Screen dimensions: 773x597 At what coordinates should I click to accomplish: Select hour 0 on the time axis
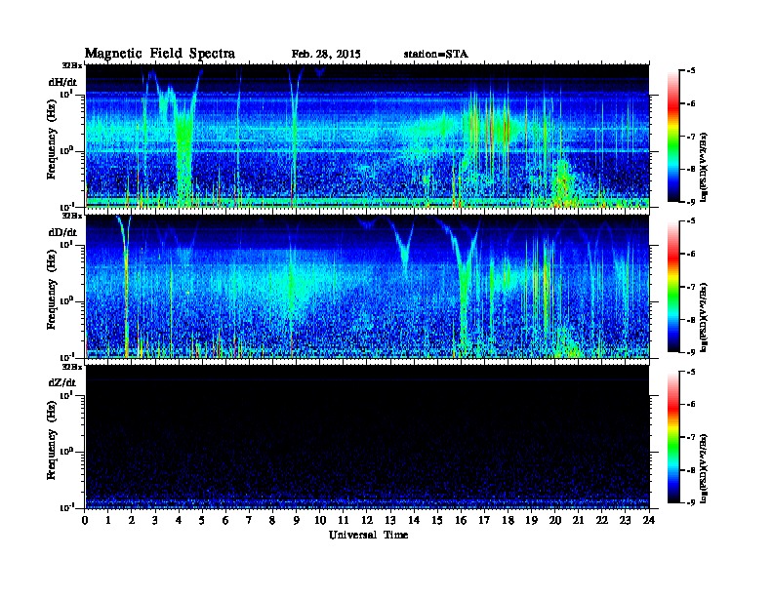click(85, 521)
